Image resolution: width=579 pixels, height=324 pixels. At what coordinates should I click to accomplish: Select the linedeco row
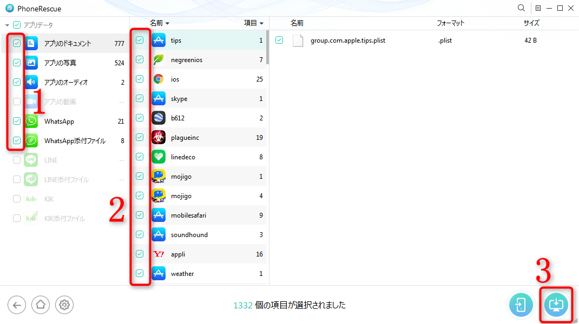pyautogui.click(x=199, y=157)
